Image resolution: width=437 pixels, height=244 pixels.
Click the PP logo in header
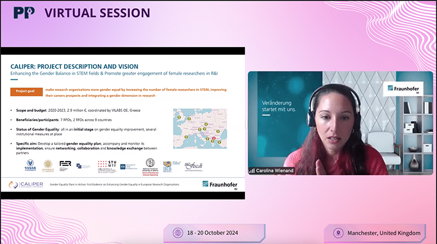[22, 13]
